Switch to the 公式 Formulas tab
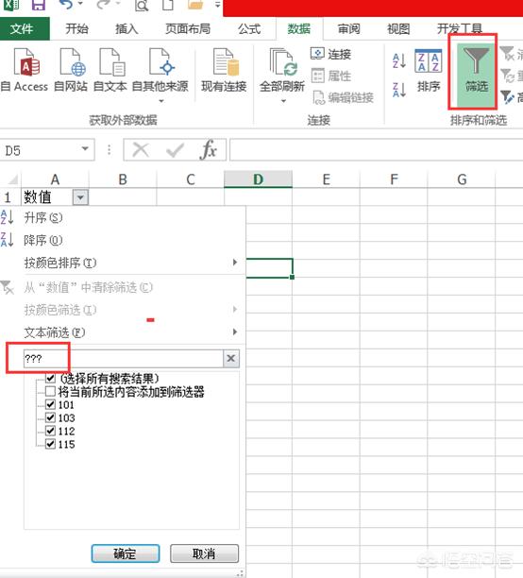 tap(249, 28)
